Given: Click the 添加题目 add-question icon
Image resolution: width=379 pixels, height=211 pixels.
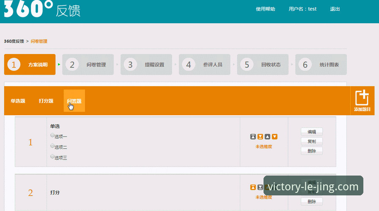Looking at the screenshot, I should click(x=362, y=100).
